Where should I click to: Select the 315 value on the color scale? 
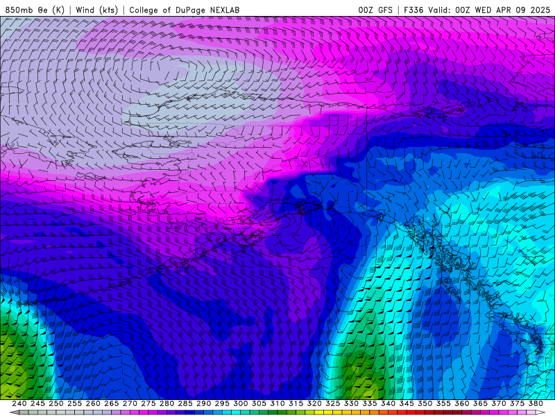[296, 404]
